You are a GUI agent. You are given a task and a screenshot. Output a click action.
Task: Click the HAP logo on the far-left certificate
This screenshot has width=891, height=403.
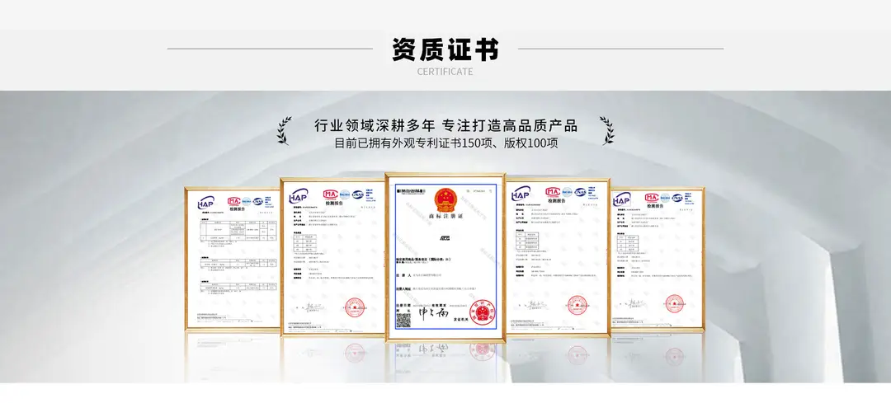(x=205, y=203)
